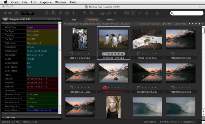Open the Apple menu
The width and height of the screenshot is (205, 124).
pos(6,2)
